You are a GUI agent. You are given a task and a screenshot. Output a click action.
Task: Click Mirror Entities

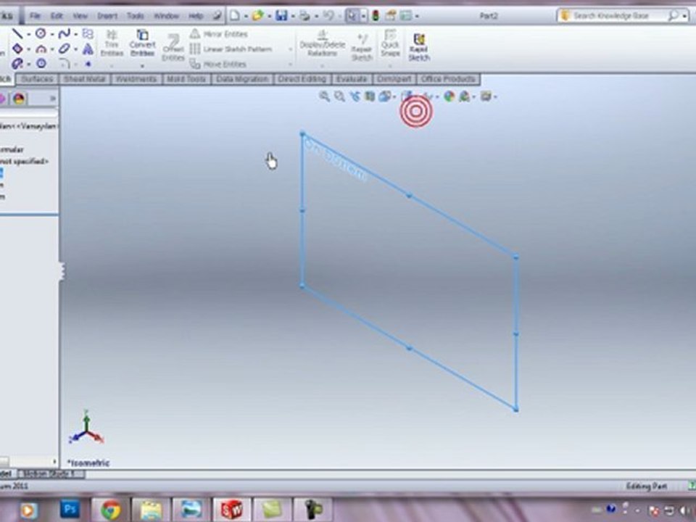[x=218, y=34]
